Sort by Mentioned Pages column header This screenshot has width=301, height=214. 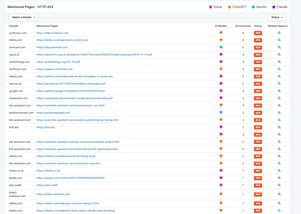[47, 26]
